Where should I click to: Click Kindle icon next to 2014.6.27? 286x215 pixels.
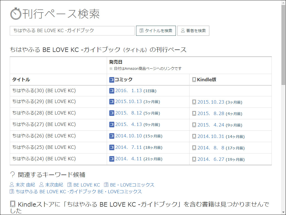[194, 159]
